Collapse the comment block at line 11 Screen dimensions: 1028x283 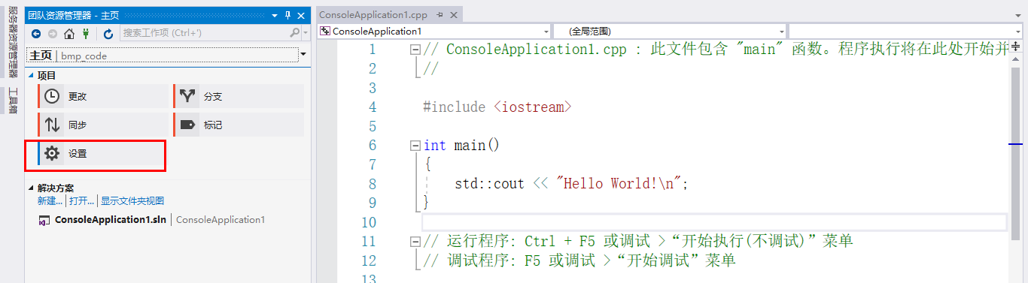[415, 242]
